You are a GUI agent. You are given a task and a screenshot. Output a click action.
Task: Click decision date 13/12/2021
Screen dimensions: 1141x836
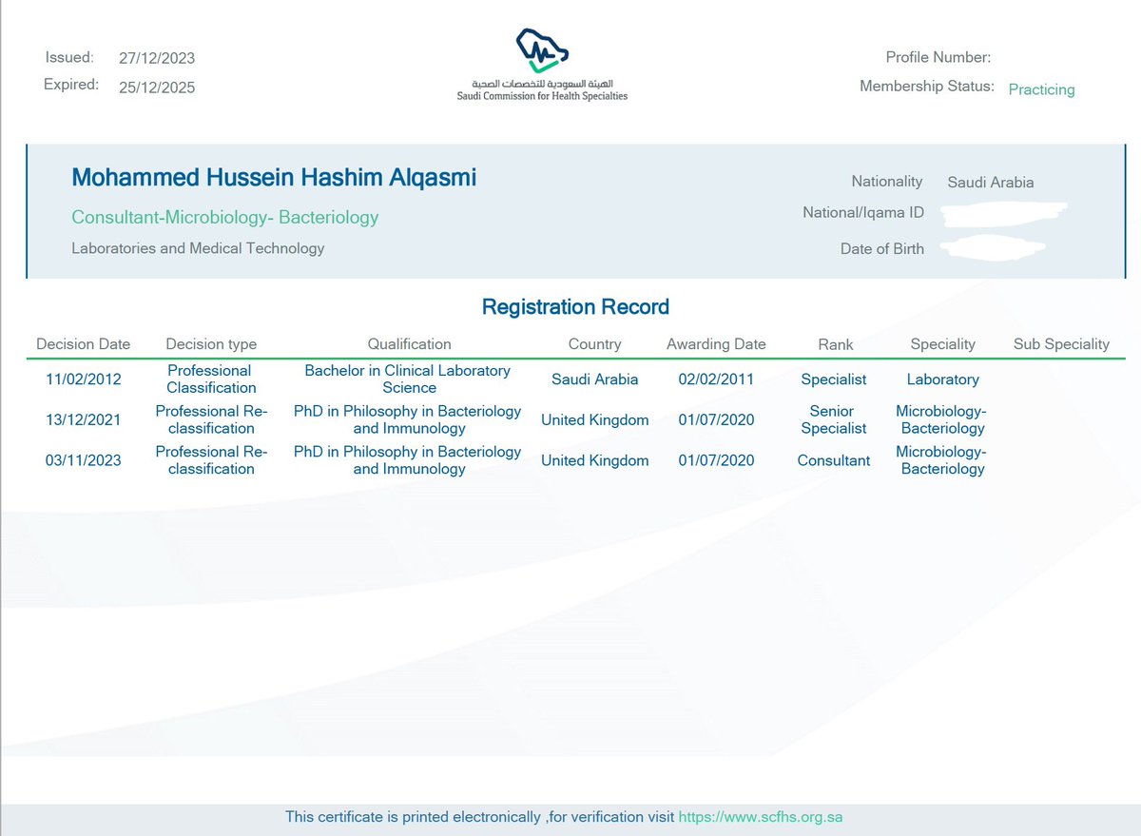pos(84,419)
